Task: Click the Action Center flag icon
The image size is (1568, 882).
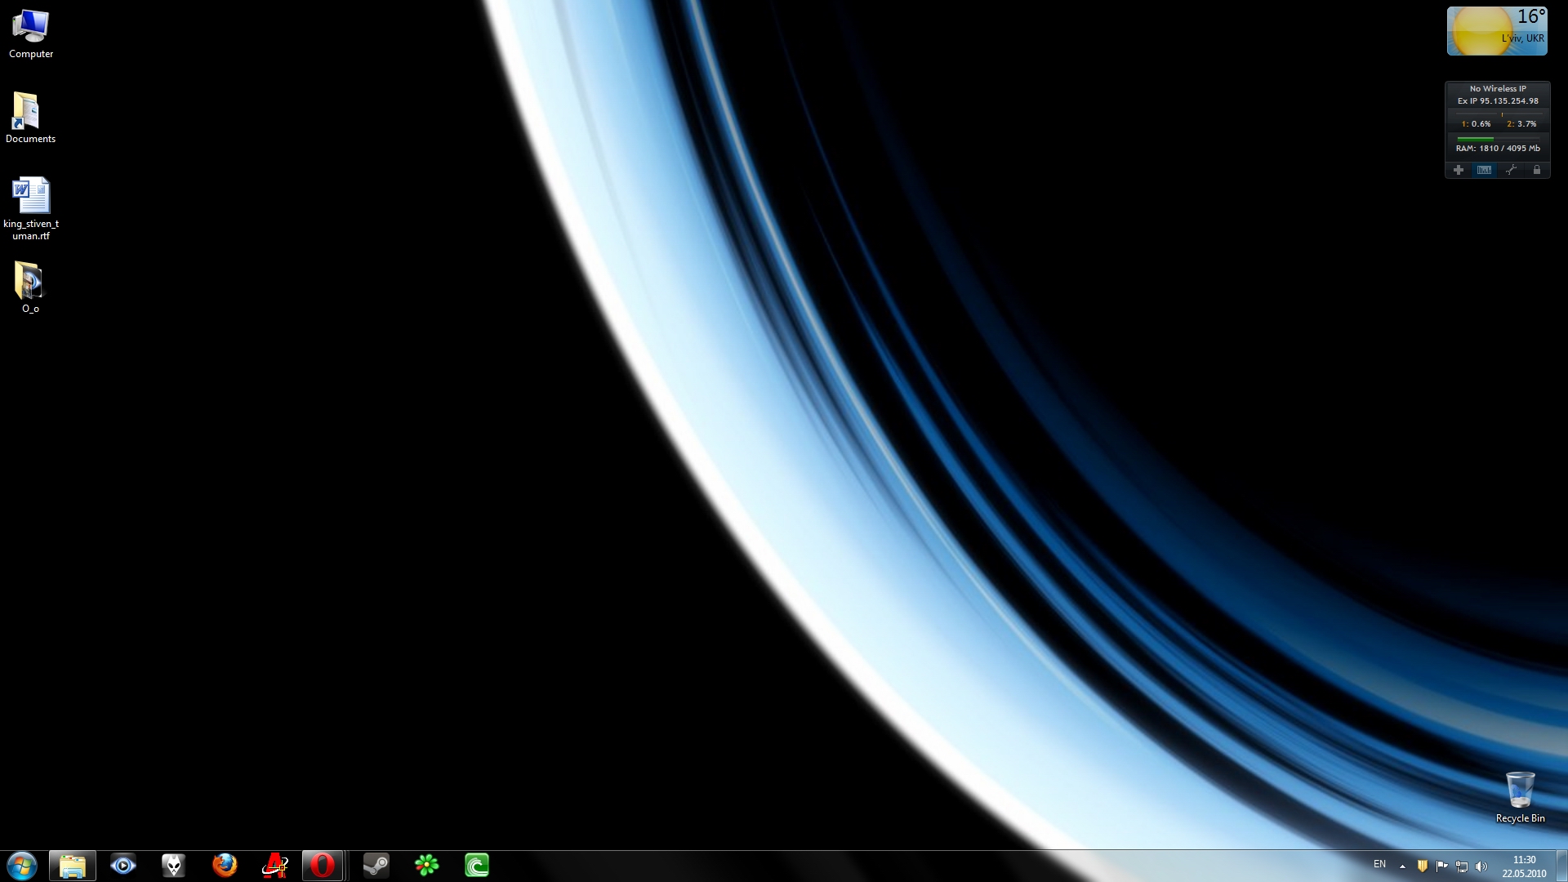Action: tap(1441, 866)
